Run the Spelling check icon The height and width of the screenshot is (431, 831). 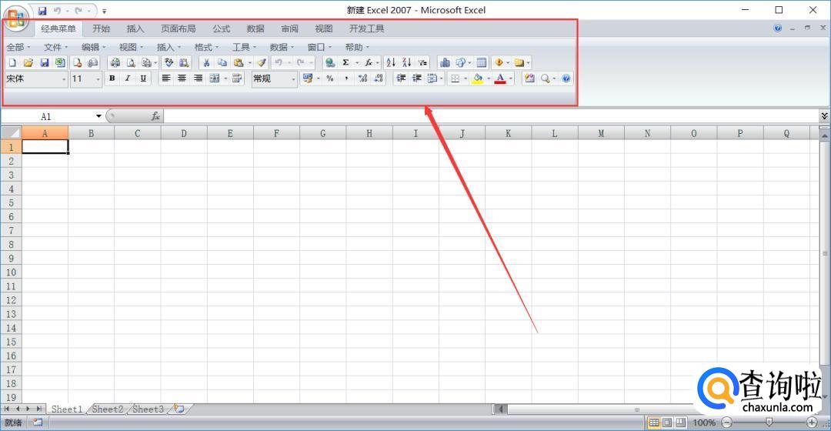pyautogui.click(x=169, y=62)
